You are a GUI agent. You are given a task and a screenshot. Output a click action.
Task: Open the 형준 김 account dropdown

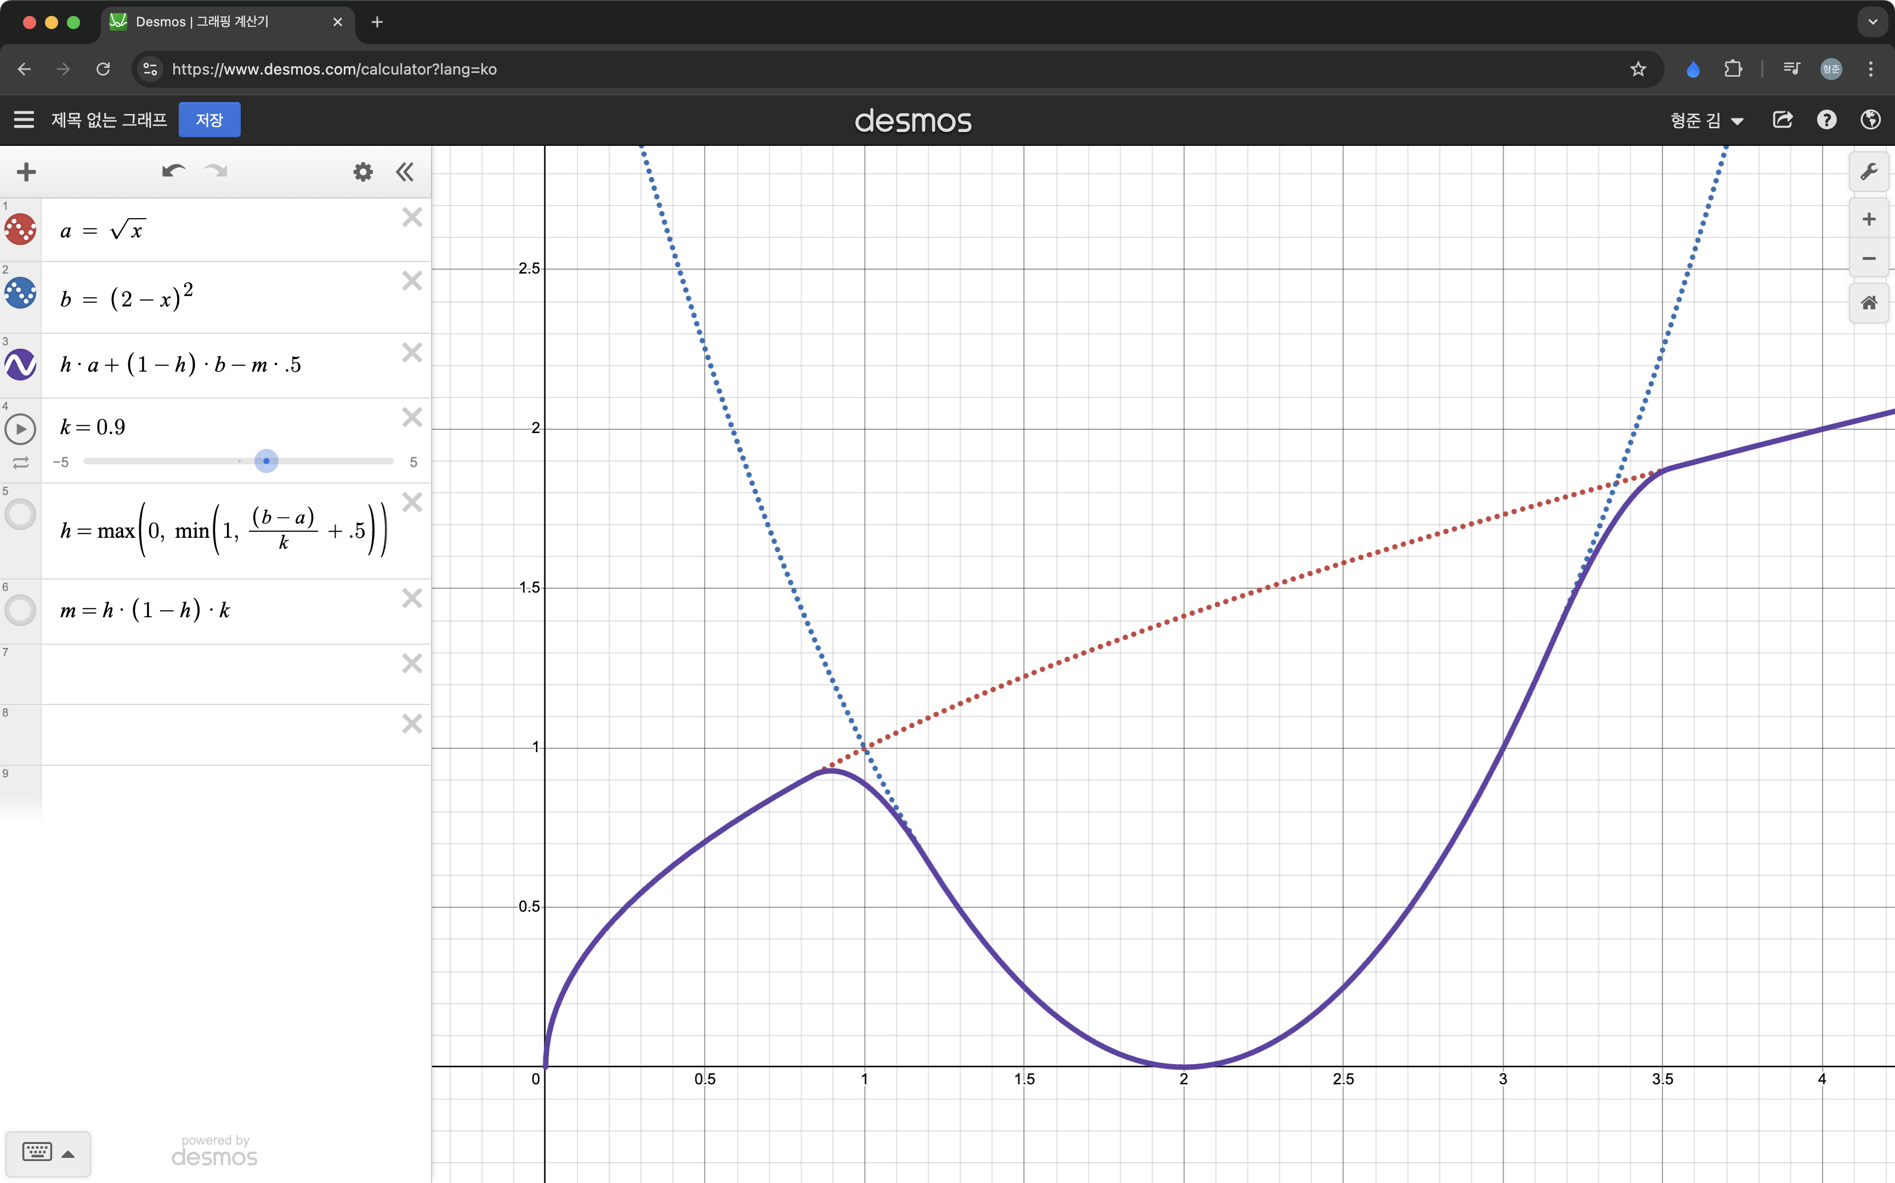click(1706, 120)
